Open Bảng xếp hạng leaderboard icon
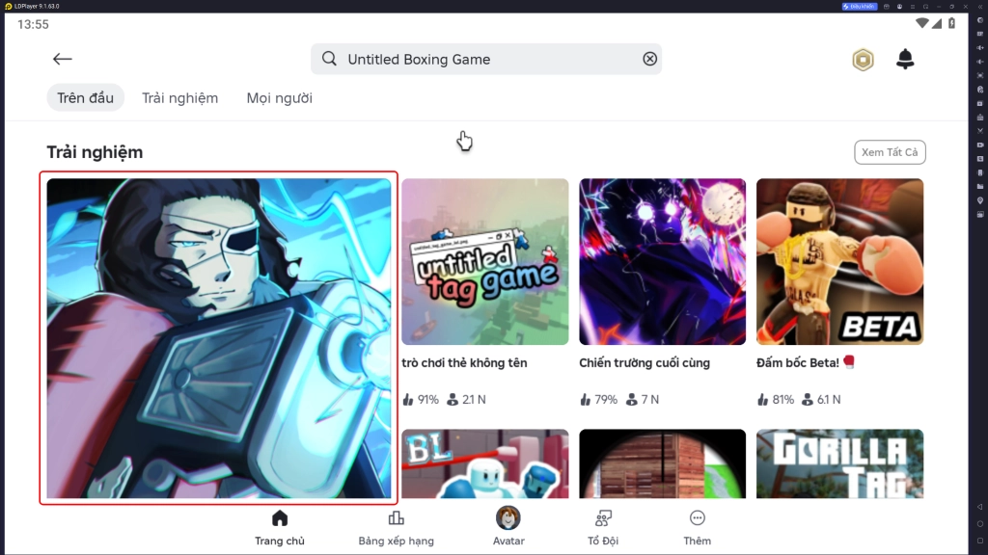Screen dimensions: 988x555 (396, 518)
